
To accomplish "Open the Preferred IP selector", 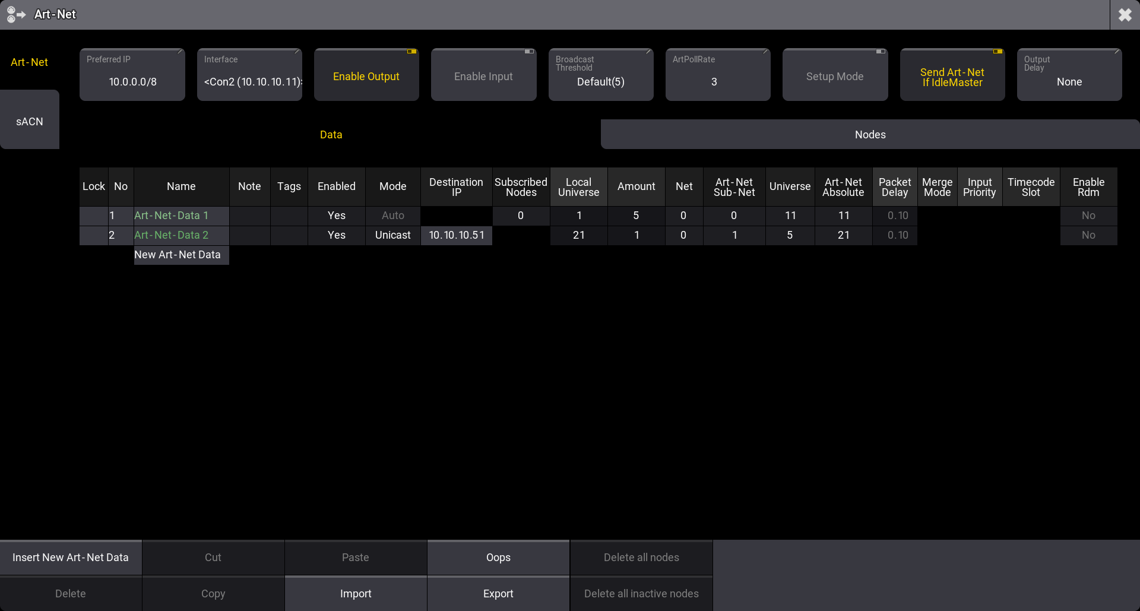I will 132,75.
